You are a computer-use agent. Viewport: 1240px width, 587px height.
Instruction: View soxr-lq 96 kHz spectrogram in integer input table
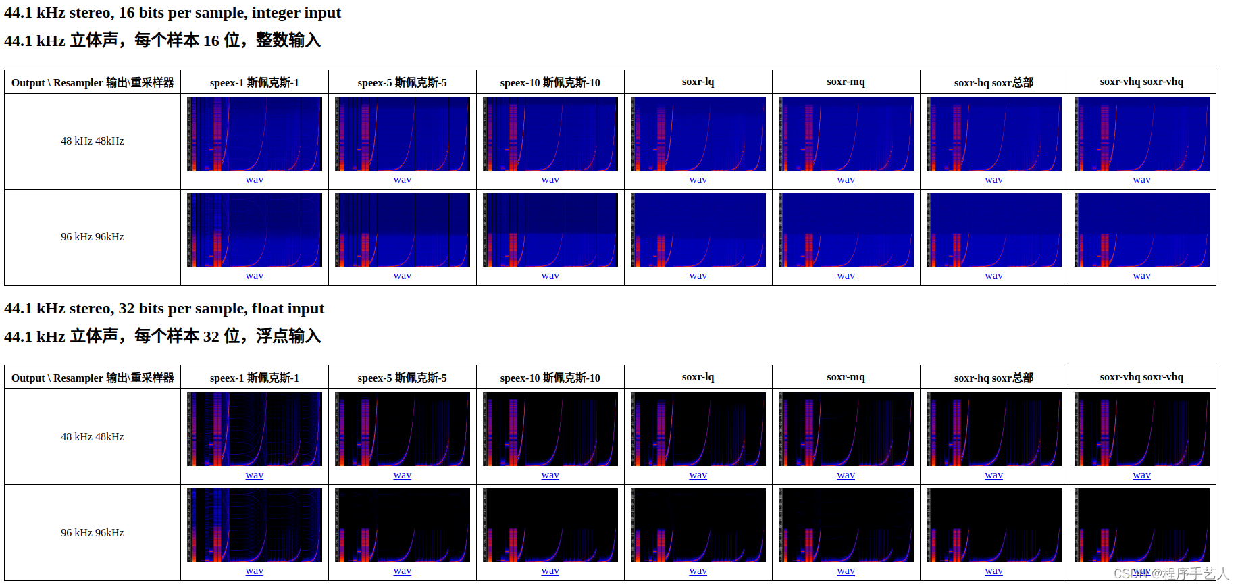pos(698,230)
